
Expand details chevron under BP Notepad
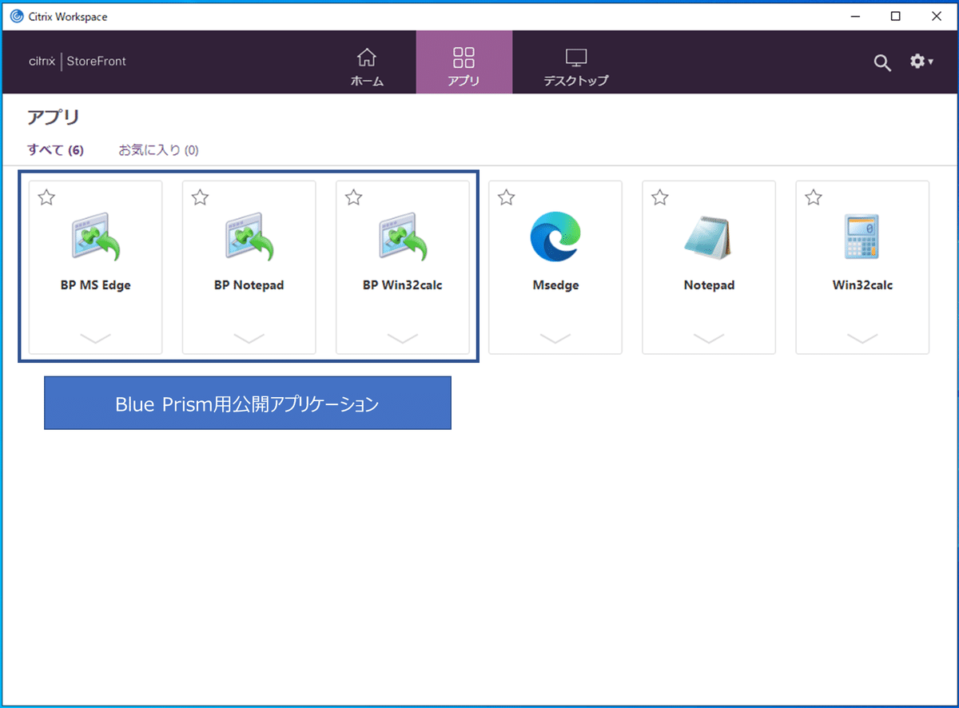(249, 338)
